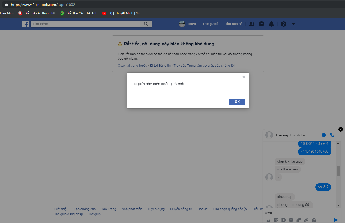Click the chat scrollbar thumb

338,171
